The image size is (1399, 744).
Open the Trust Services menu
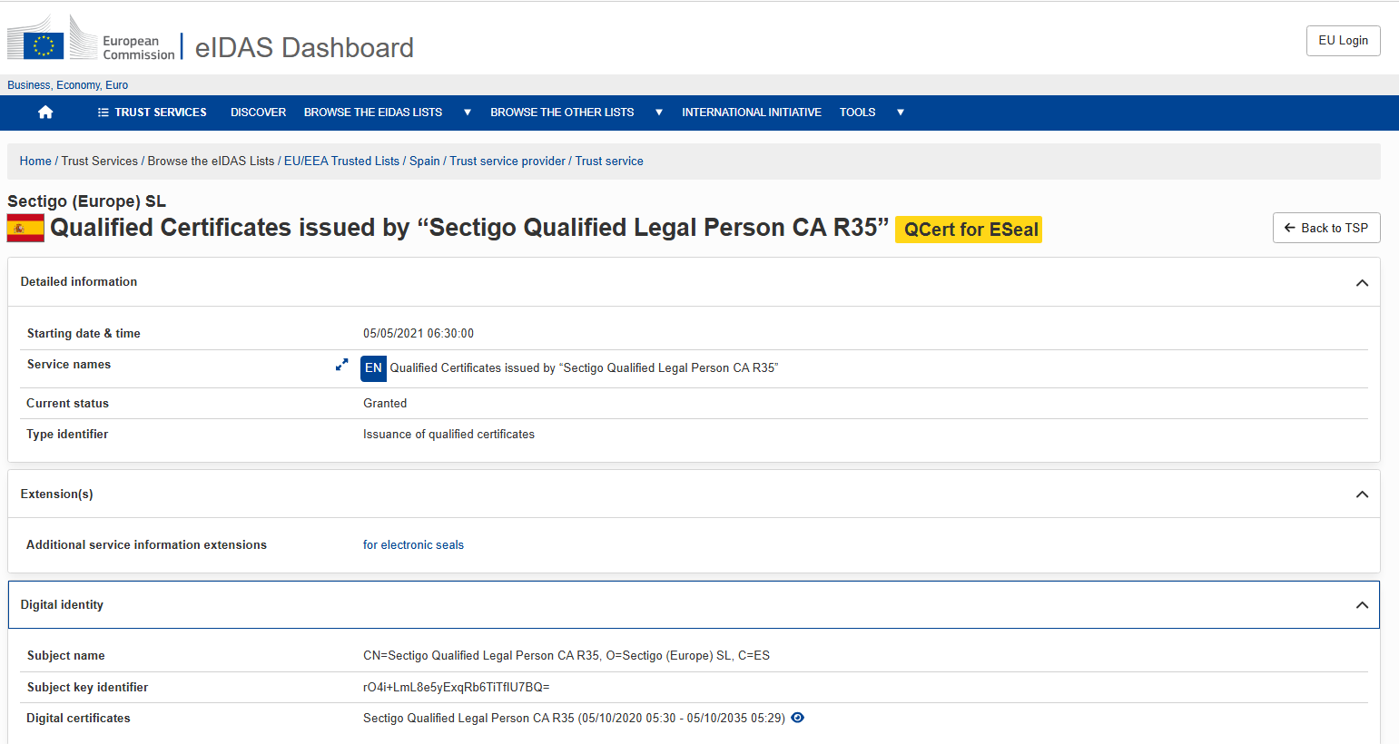[153, 113]
